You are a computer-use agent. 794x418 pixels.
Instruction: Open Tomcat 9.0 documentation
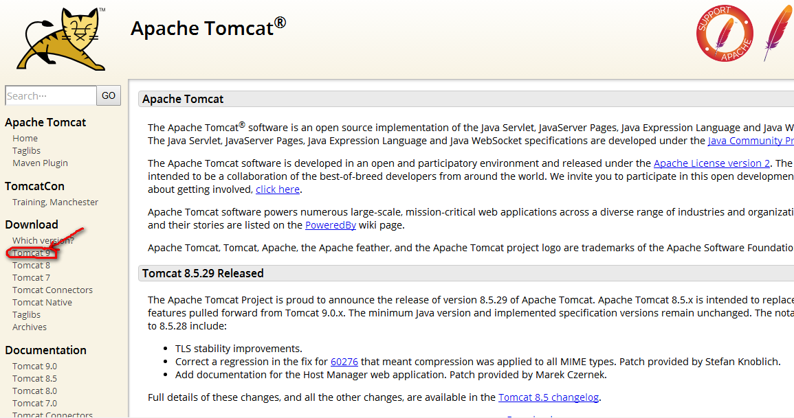[34, 367]
